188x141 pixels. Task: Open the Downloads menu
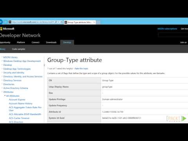pyautogui.click(x=51, y=42)
